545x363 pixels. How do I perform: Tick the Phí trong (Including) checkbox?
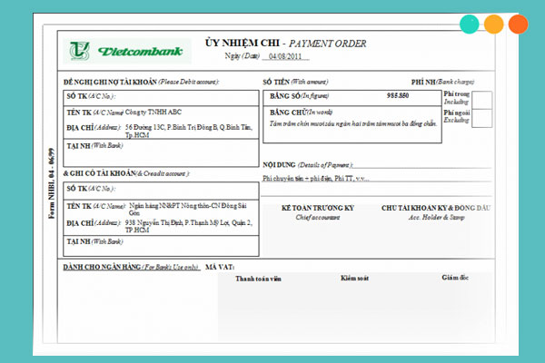482,100
